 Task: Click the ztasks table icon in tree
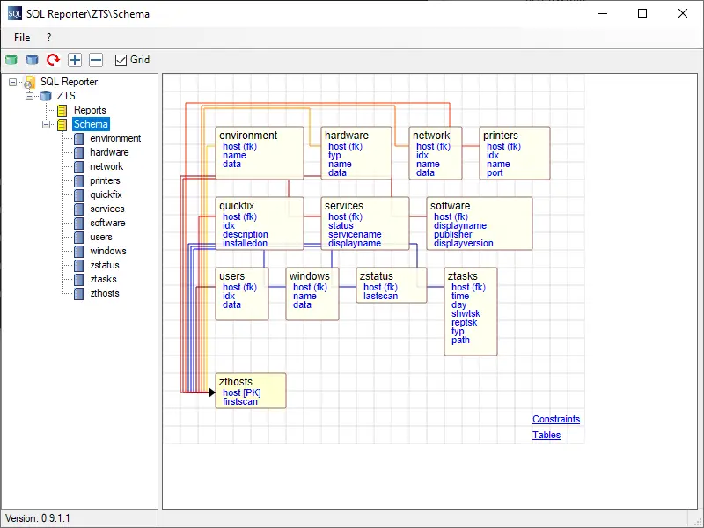[78, 279]
